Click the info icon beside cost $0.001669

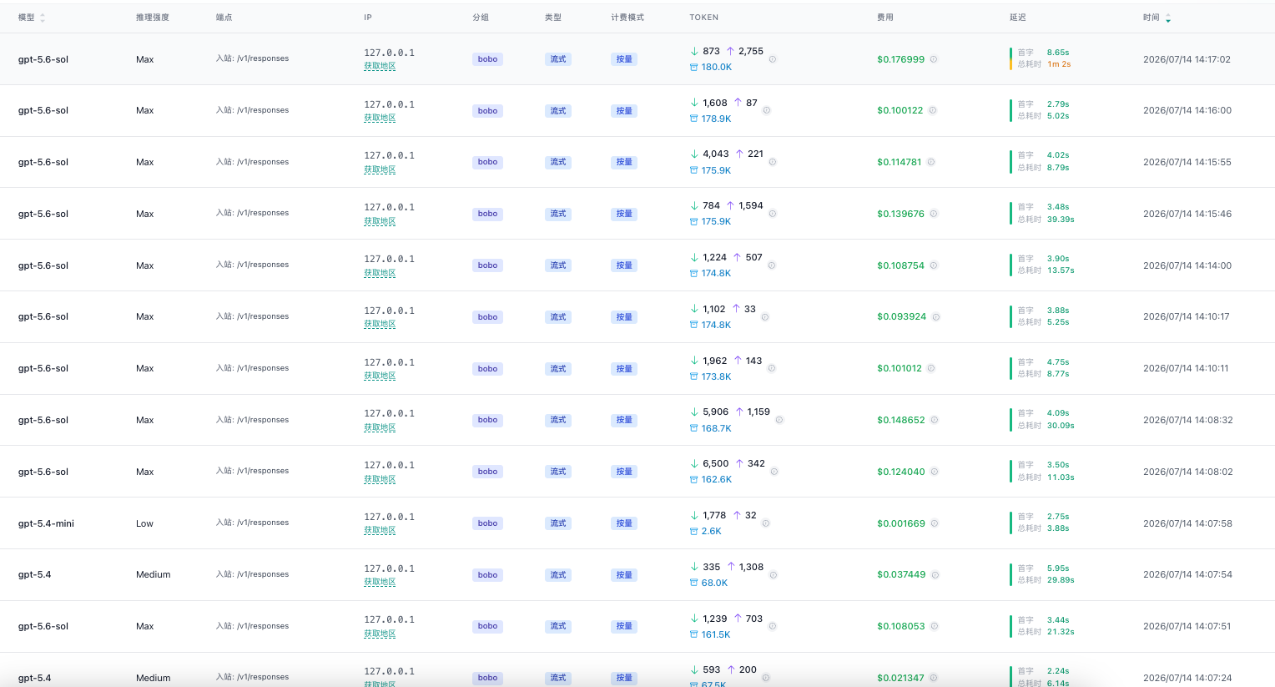tap(935, 523)
